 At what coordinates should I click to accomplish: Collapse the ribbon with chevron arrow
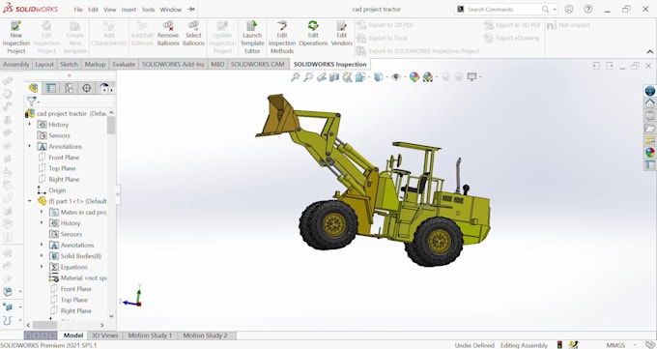coord(650,51)
